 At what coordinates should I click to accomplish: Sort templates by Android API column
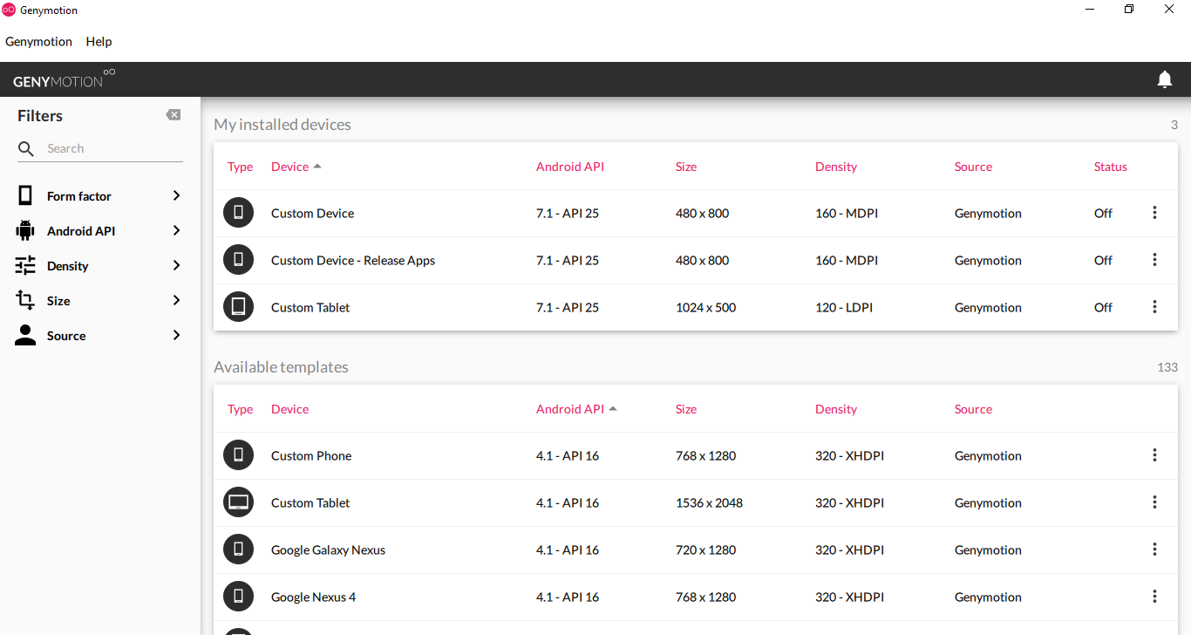point(575,409)
